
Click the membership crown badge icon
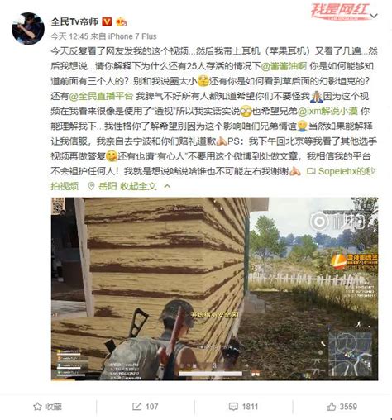(122, 21)
